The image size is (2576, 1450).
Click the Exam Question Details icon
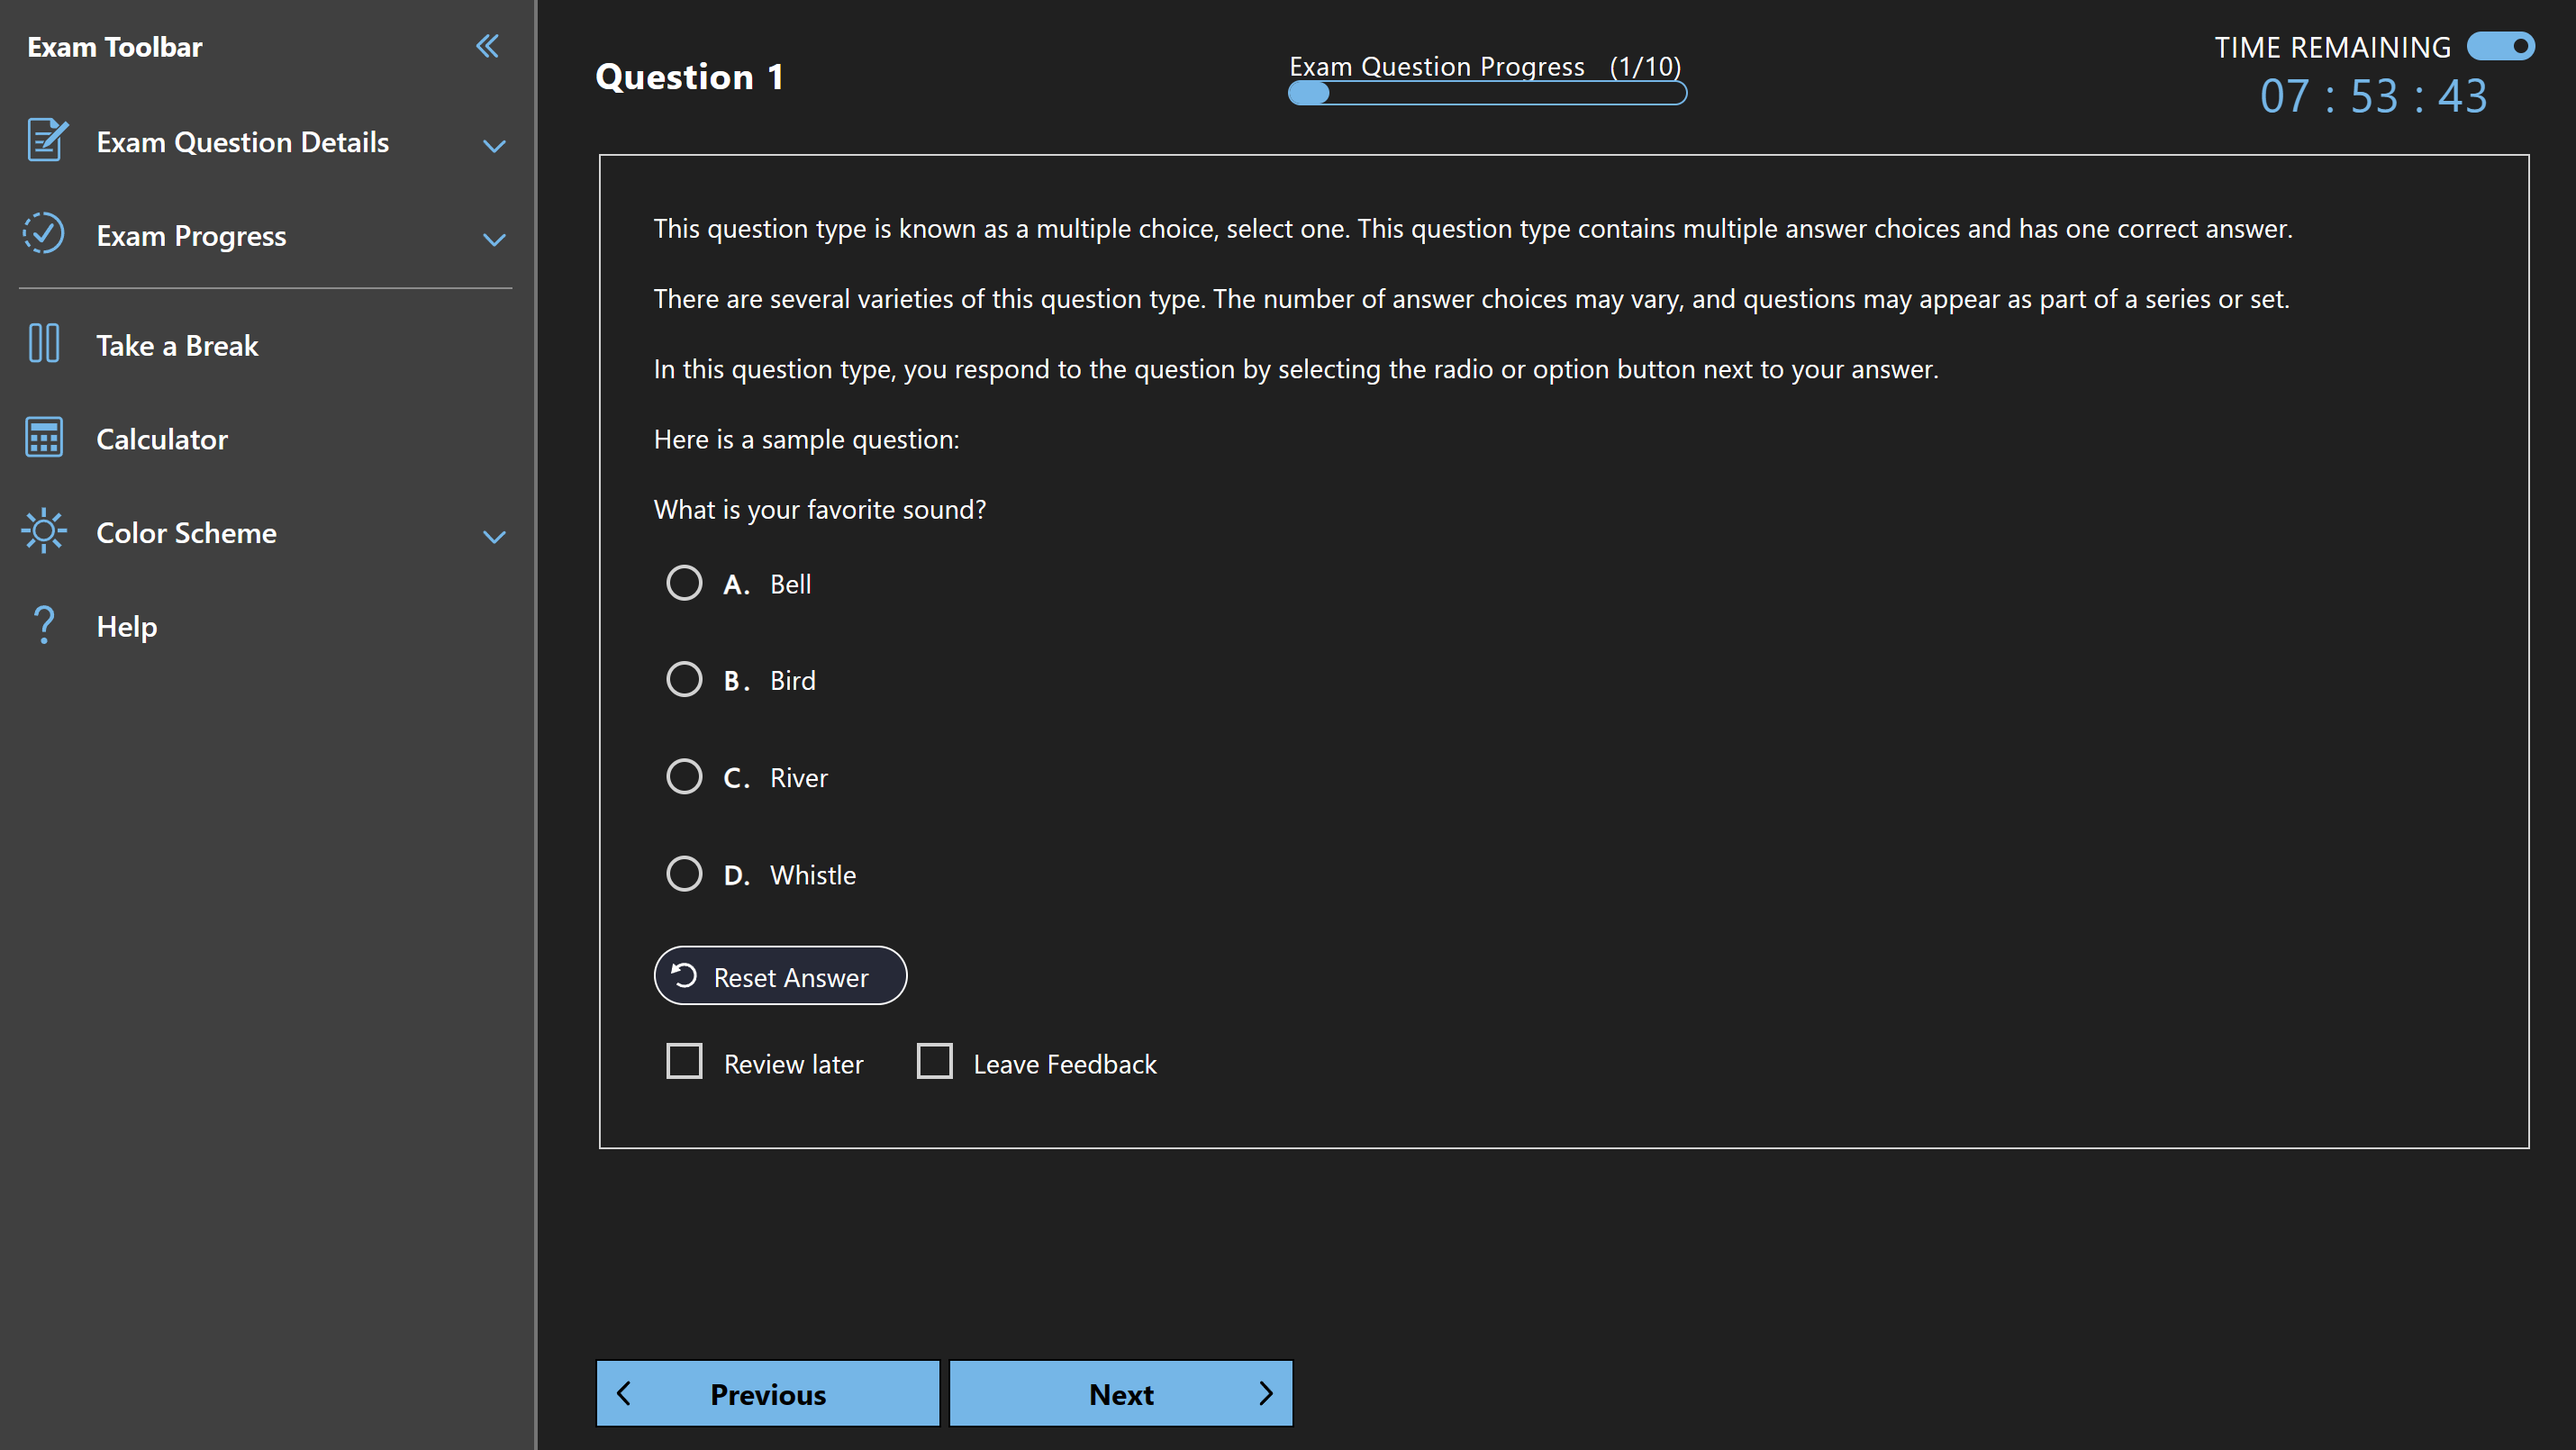44,141
